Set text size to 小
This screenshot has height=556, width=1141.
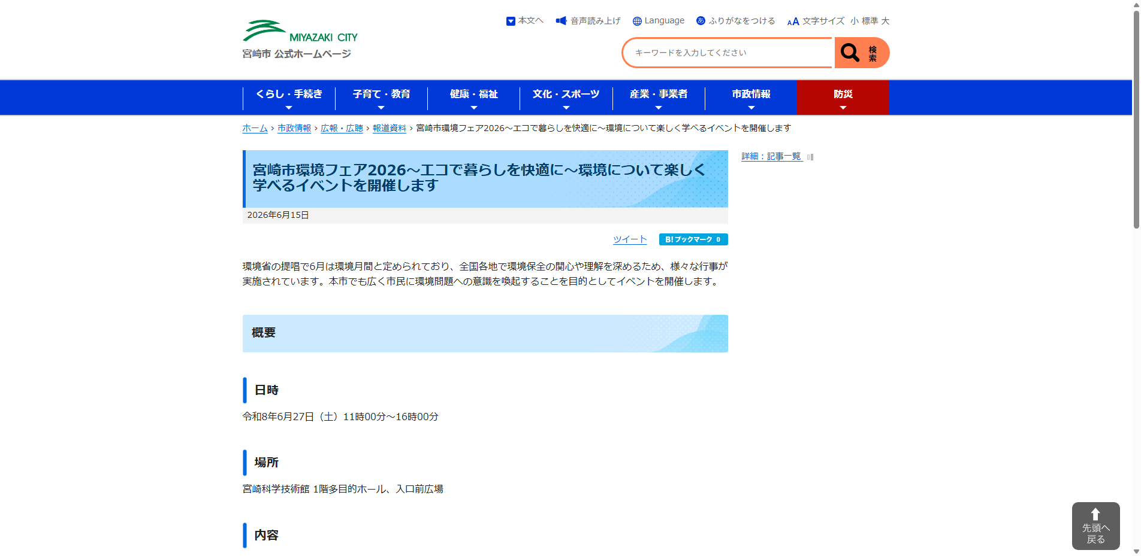click(x=854, y=21)
